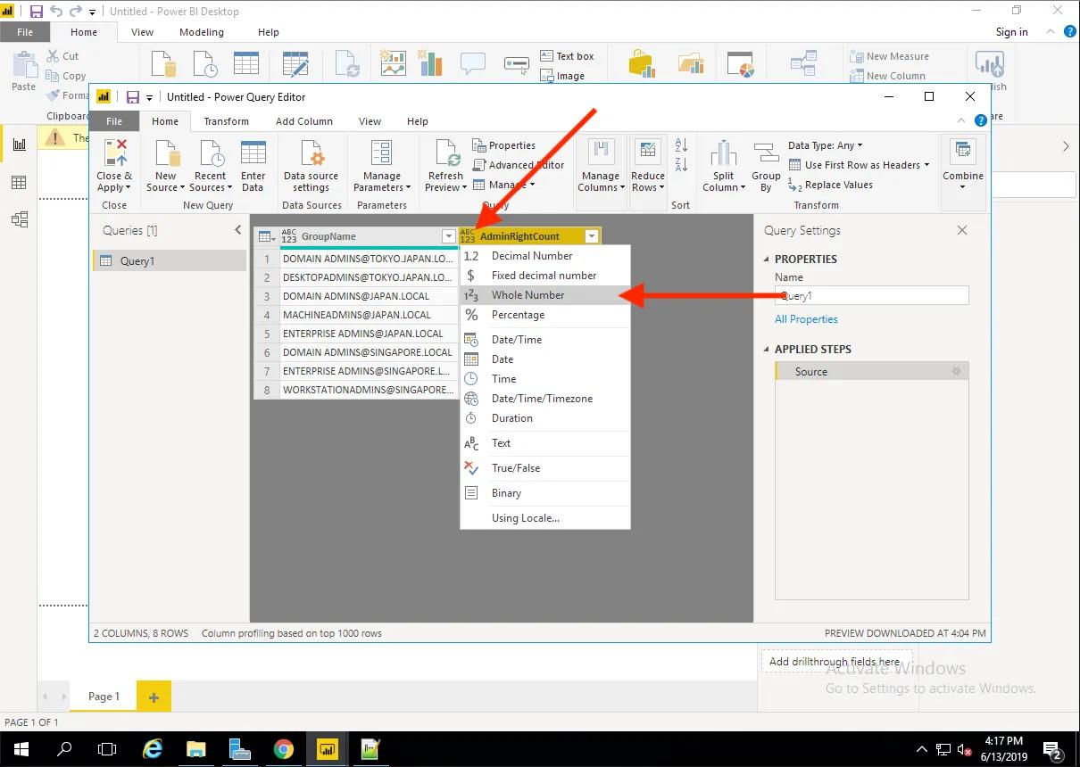Expand Use First Row as Headers dropdown arrow
This screenshot has height=767, width=1080.
point(926,165)
